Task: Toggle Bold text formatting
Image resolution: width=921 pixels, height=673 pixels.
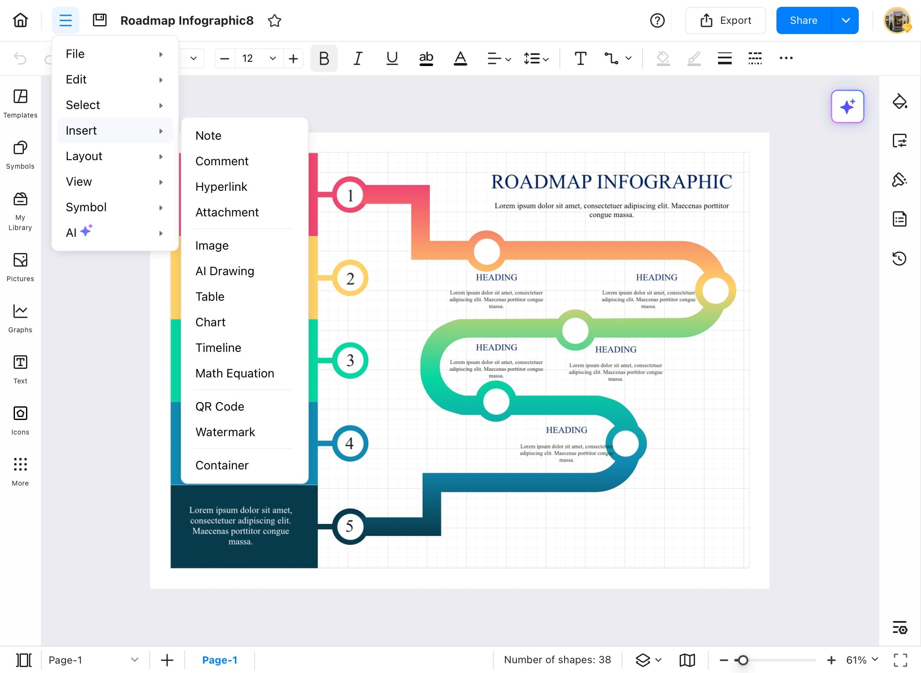Action: pyautogui.click(x=324, y=58)
